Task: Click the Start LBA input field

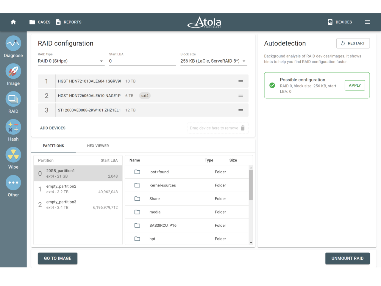Action: (x=142, y=61)
